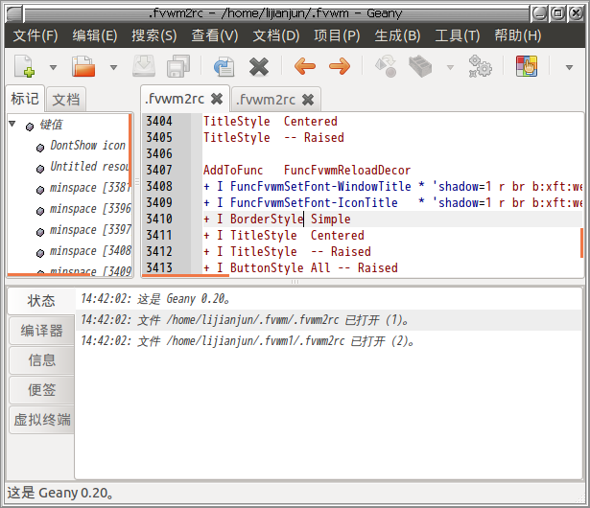Open the 帮助(H) menu
Image resolution: width=590 pixels, height=508 pixels.
point(518,35)
